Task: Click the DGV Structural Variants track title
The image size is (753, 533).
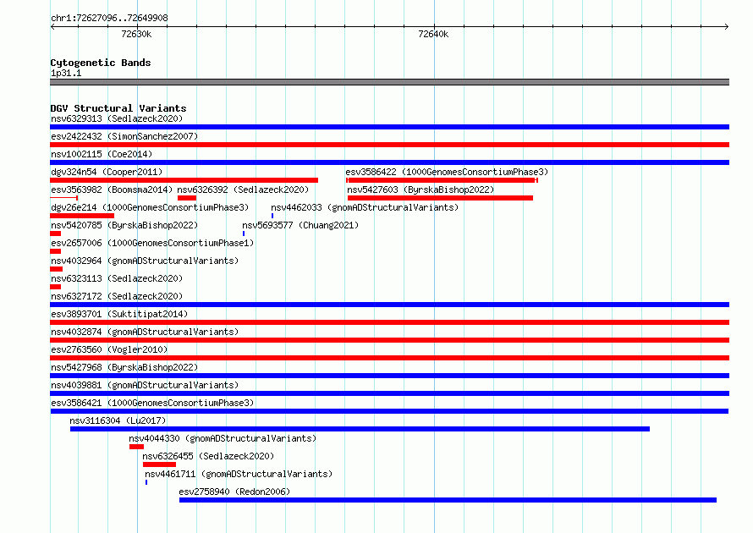Action: click(118, 108)
